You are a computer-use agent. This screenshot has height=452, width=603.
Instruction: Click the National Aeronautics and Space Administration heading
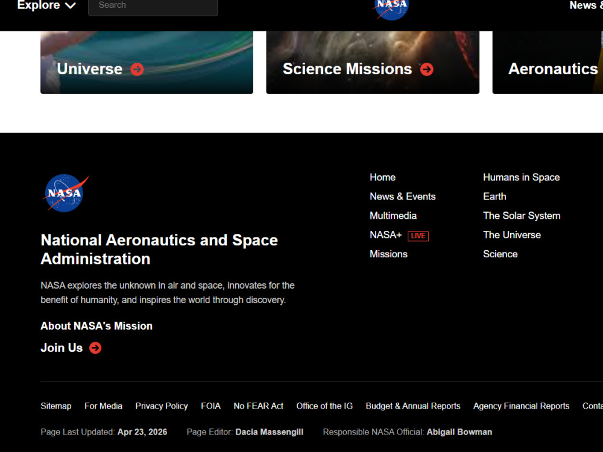coord(159,250)
